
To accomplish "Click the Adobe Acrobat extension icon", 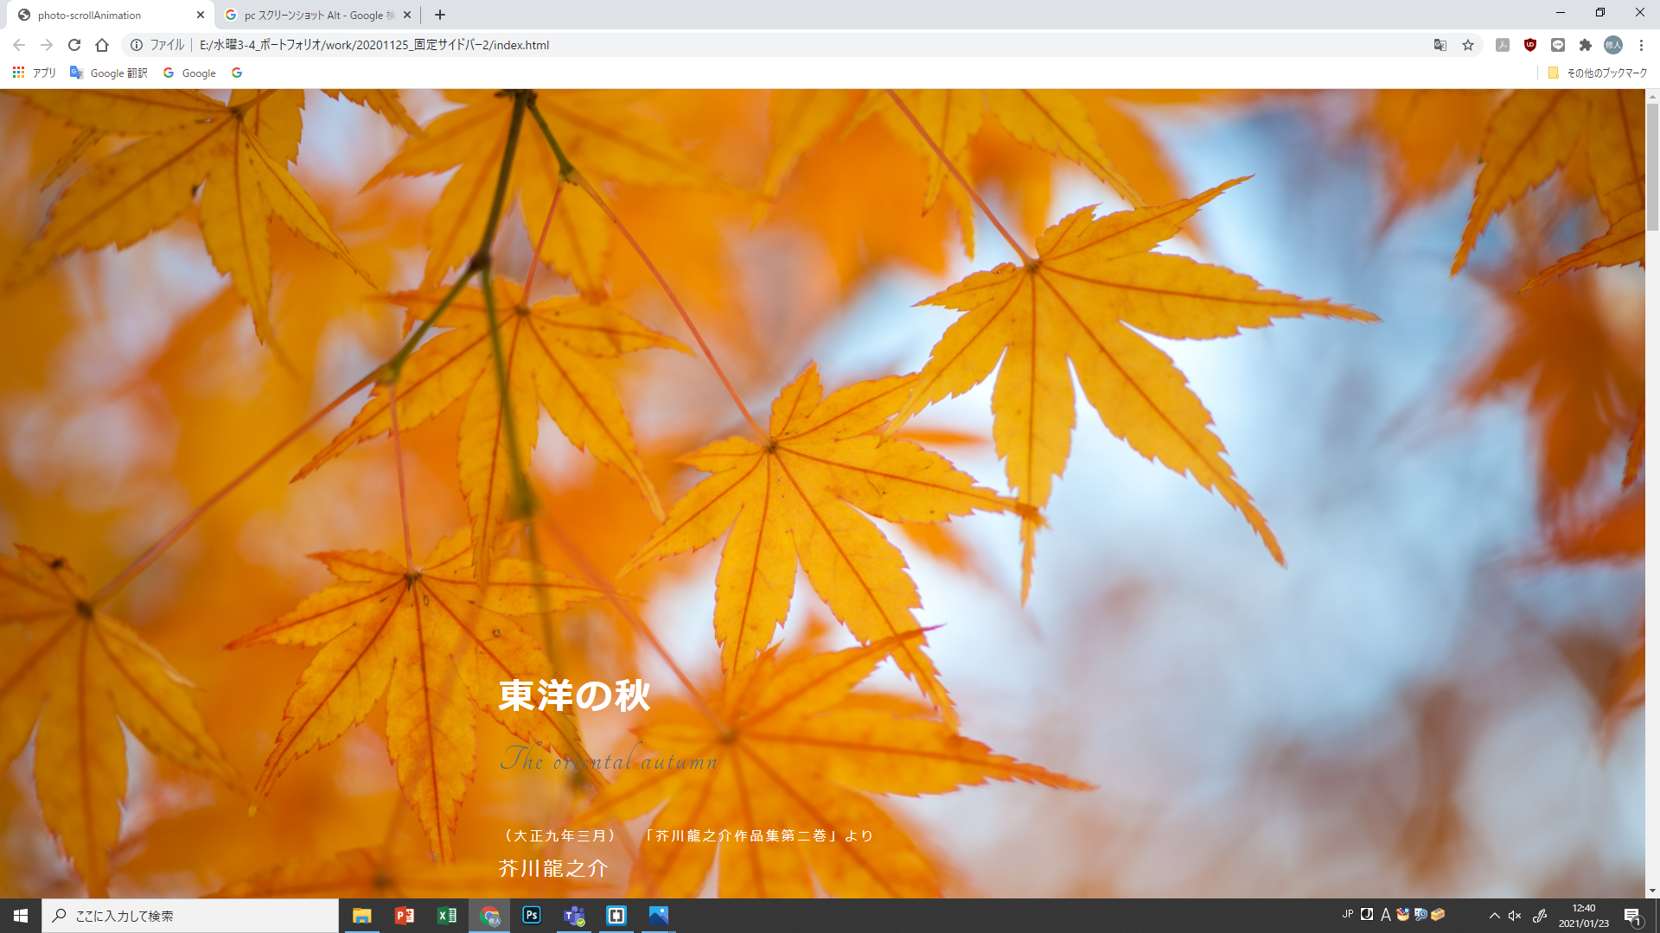I will (x=1503, y=45).
